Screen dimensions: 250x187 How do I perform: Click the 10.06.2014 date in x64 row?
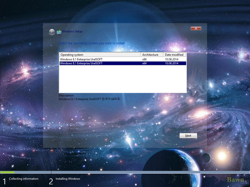(172, 63)
